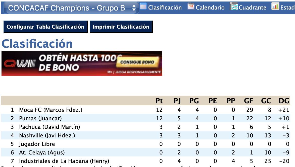
Task: Open the Clasificación menu link
Action: click(165, 8)
